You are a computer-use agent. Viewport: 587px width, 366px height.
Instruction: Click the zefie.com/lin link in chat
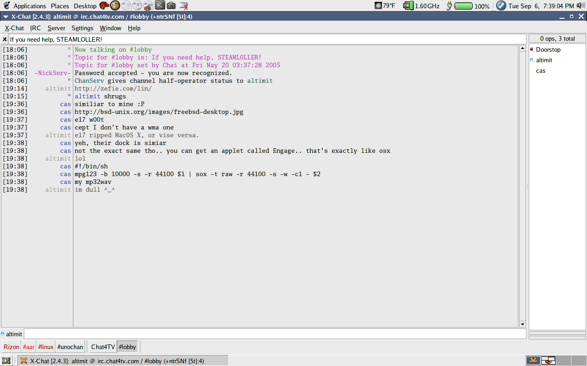coord(113,88)
